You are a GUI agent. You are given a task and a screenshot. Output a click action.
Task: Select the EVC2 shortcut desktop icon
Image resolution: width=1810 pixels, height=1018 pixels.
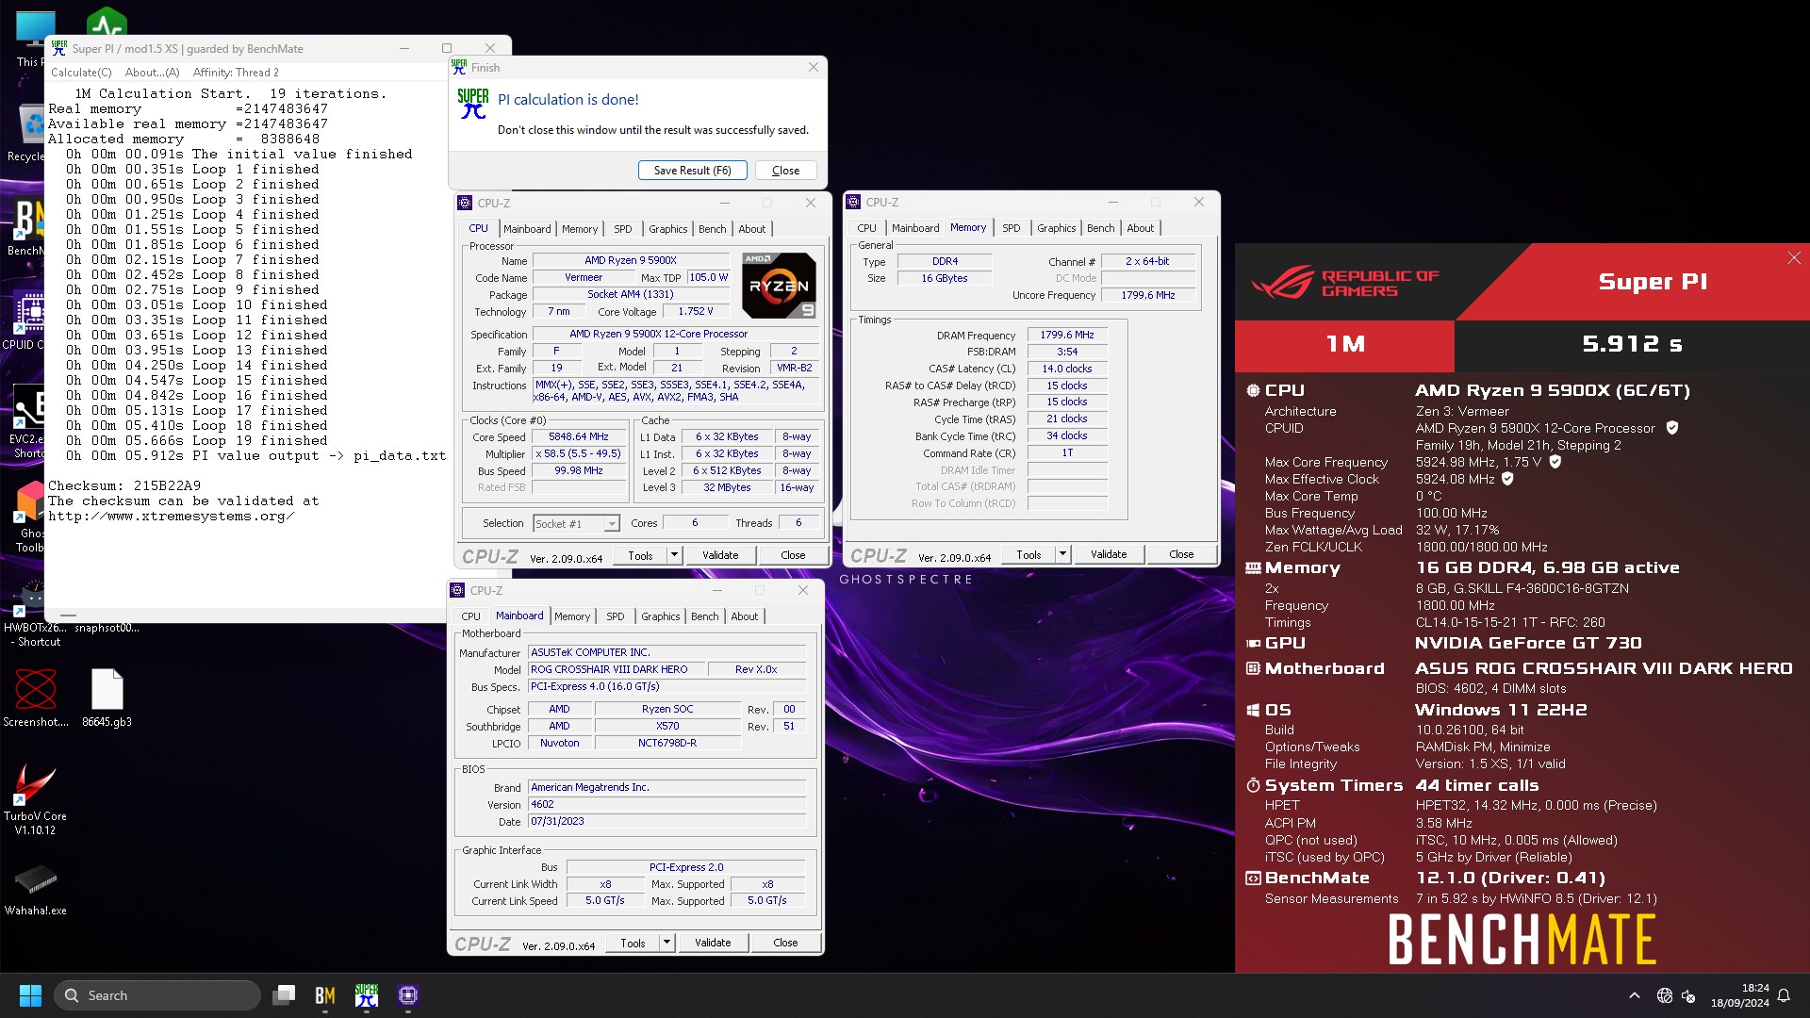click(x=28, y=422)
